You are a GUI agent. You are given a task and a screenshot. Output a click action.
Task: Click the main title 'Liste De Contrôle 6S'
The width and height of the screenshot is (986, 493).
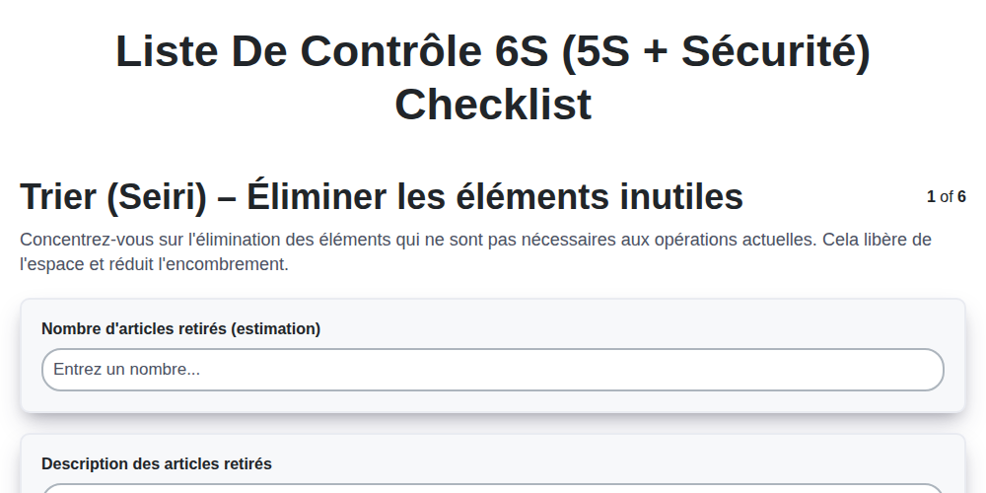(332, 51)
